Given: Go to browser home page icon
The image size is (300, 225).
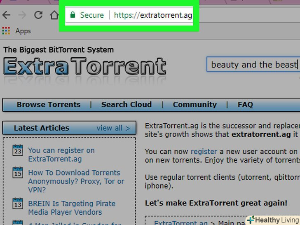Looking at the screenshot, I should click(54, 16).
